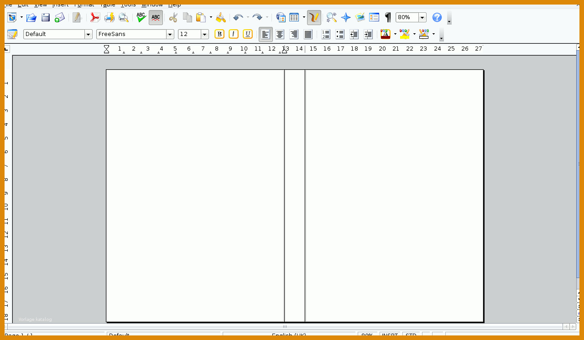This screenshot has width=584, height=340.
Task: Toggle bulleted list
Action: [340, 34]
